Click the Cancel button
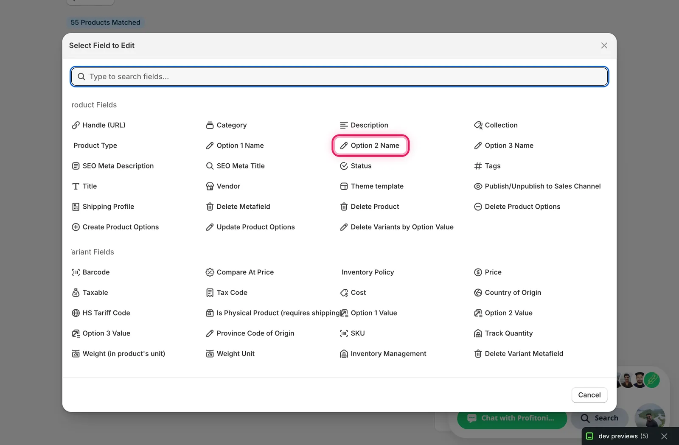This screenshot has width=679, height=445. pyautogui.click(x=589, y=395)
